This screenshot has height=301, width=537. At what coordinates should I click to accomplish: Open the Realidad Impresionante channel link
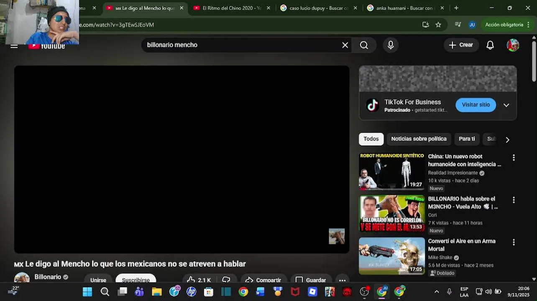pos(453,173)
